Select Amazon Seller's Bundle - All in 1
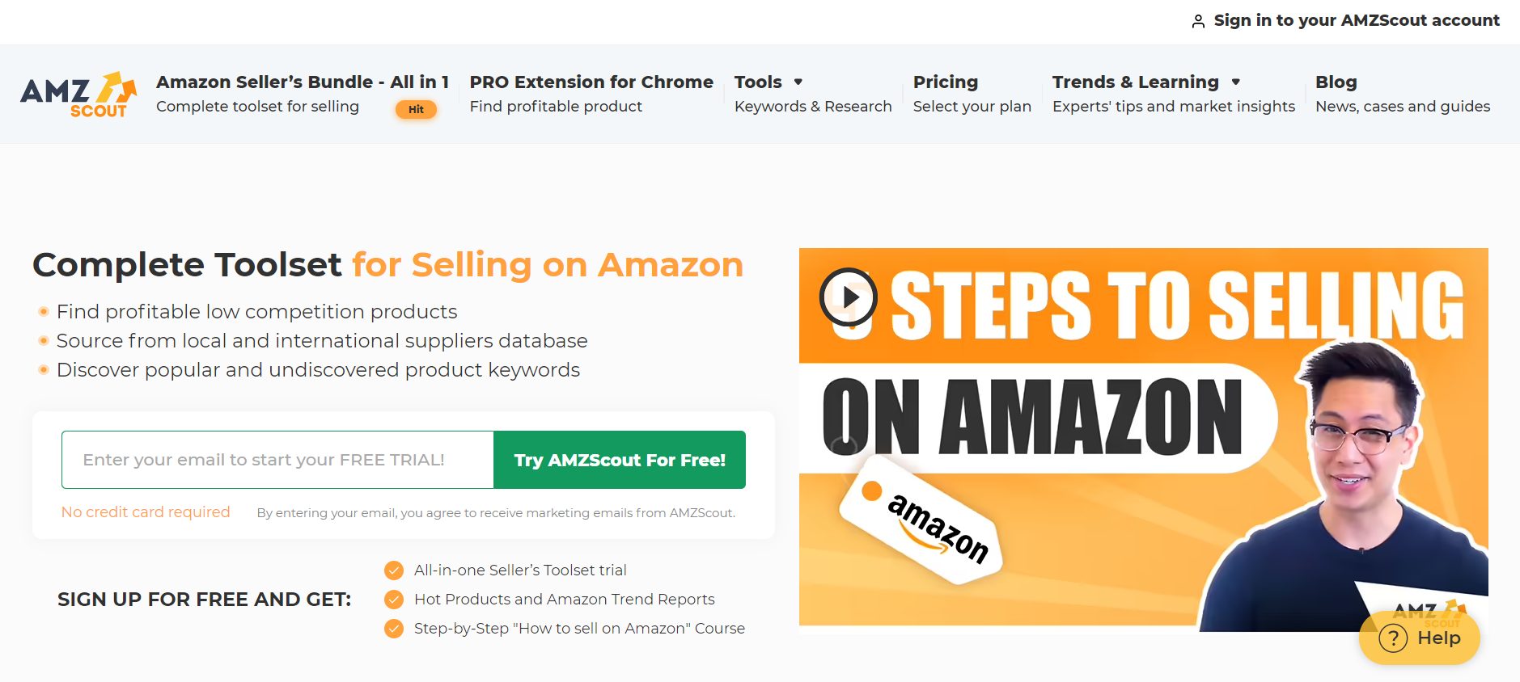This screenshot has width=1520, height=682. click(x=303, y=94)
